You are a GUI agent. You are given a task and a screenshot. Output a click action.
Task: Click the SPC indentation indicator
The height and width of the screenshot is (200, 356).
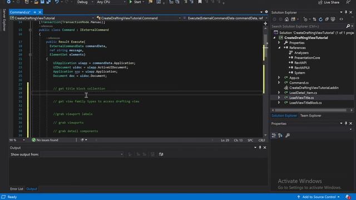point(250,141)
